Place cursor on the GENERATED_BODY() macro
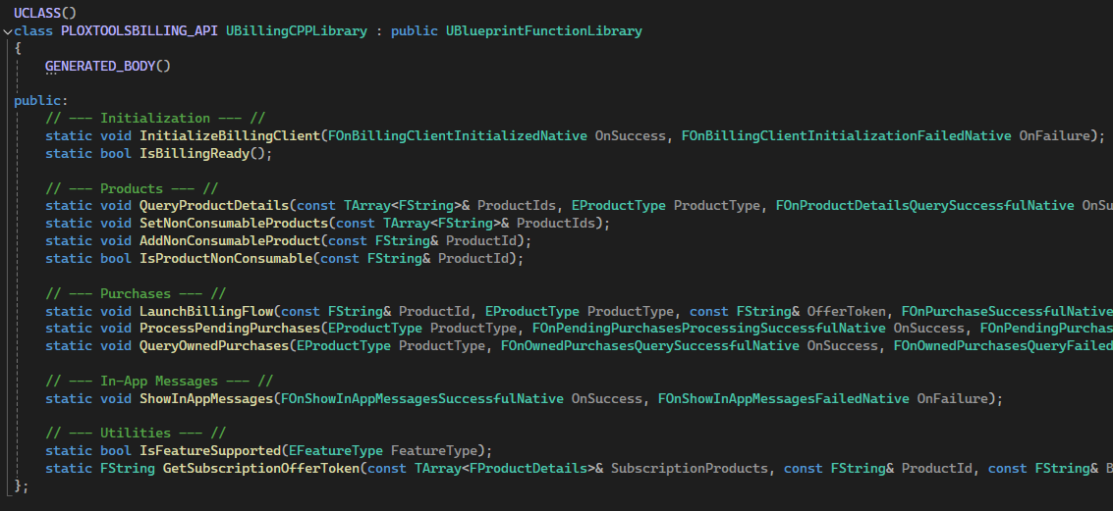The height and width of the screenshot is (511, 1113). pyautogui.click(x=108, y=66)
